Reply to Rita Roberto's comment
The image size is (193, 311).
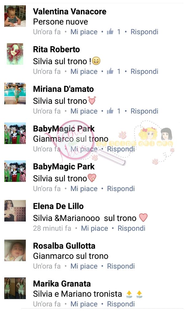[x=144, y=71]
